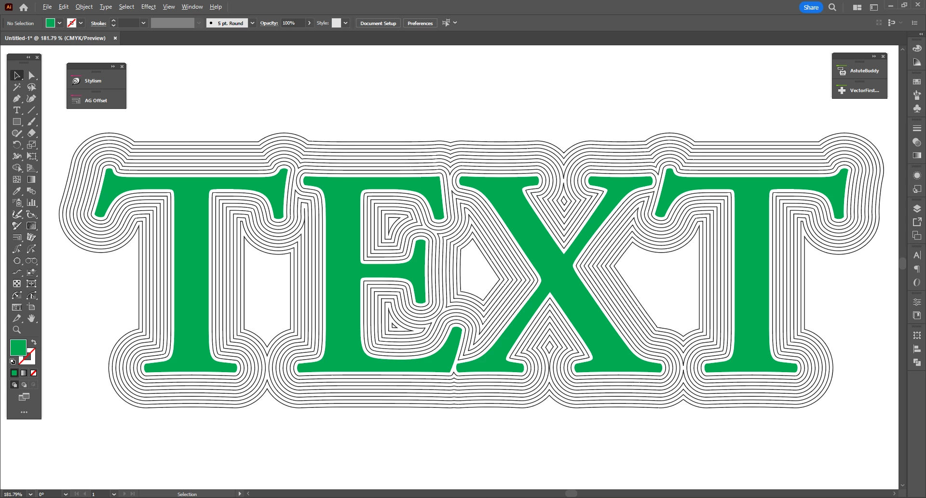Open the zoom level dropdown in status bar

[x=30, y=494]
